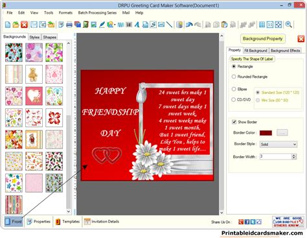The width and height of the screenshot is (307, 238).
Task: Click the magnifier zoom icon
Action: point(288,25)
